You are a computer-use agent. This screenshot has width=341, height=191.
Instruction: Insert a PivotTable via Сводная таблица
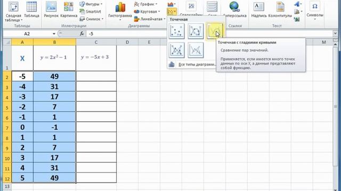(x=13, y=12)
